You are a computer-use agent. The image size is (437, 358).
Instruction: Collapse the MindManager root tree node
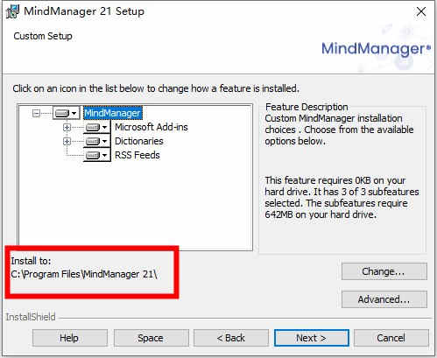(36, 113)
